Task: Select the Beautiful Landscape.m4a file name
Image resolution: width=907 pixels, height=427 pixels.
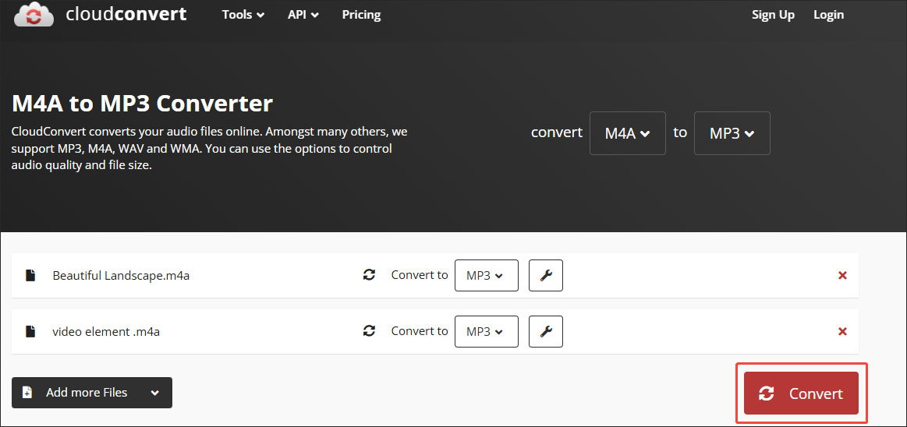Action: click(x=121, y=276)
